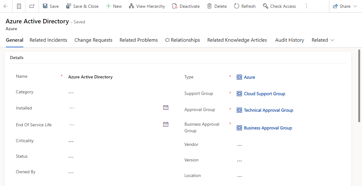Click the icon beside Azure type
Viewport: 362px width, 186px height.
coord(239,77)
